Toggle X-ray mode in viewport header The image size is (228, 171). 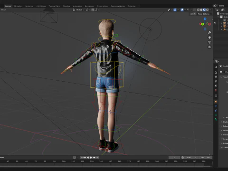pos(194,10)
